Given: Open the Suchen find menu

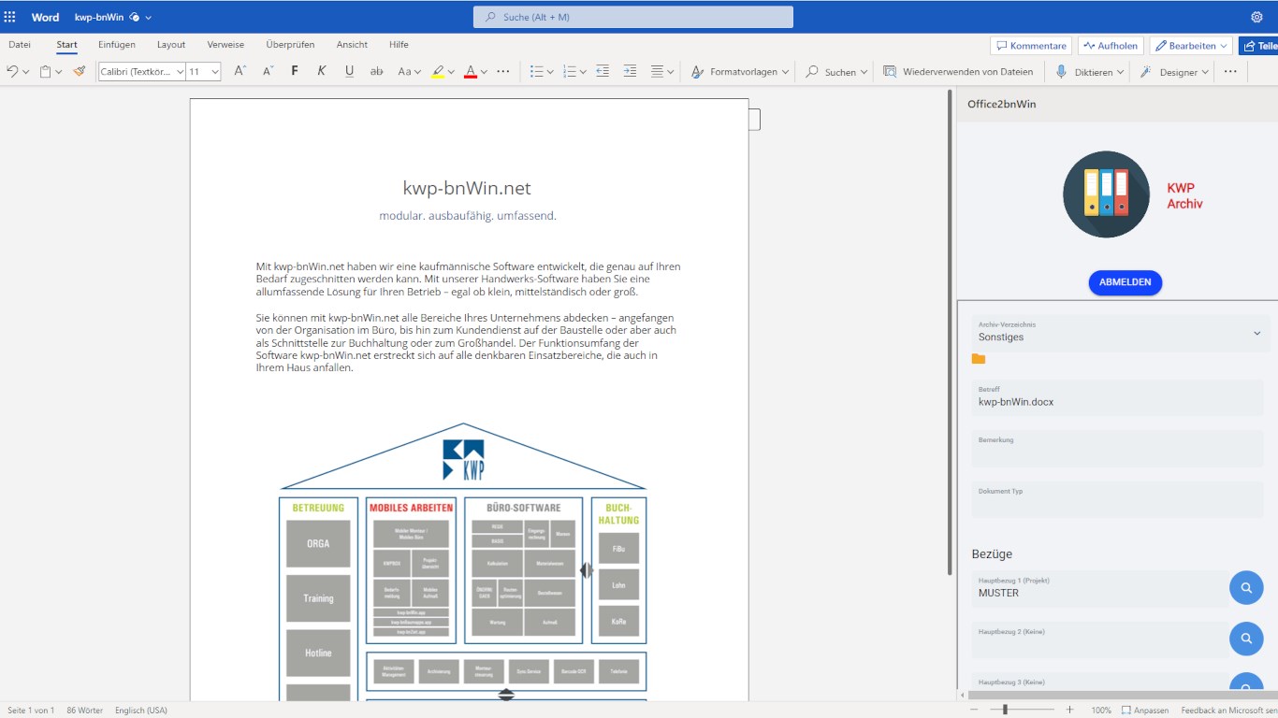Looking at the screenshot, I should pyautogui.click(x=836, y=71).
